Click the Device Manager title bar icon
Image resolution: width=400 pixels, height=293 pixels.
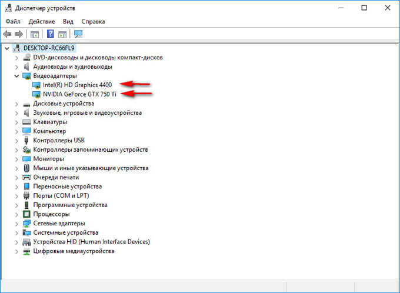[8, 8]
